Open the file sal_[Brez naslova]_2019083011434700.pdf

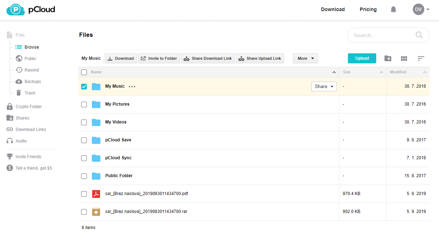(x=147, y=194)
